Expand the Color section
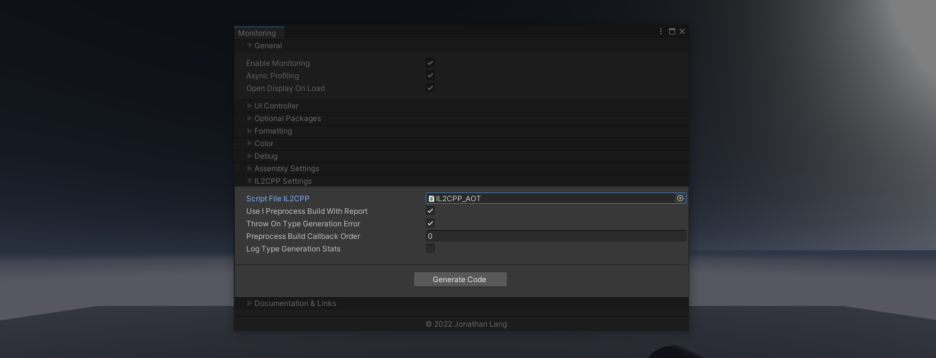 [249, 144]
